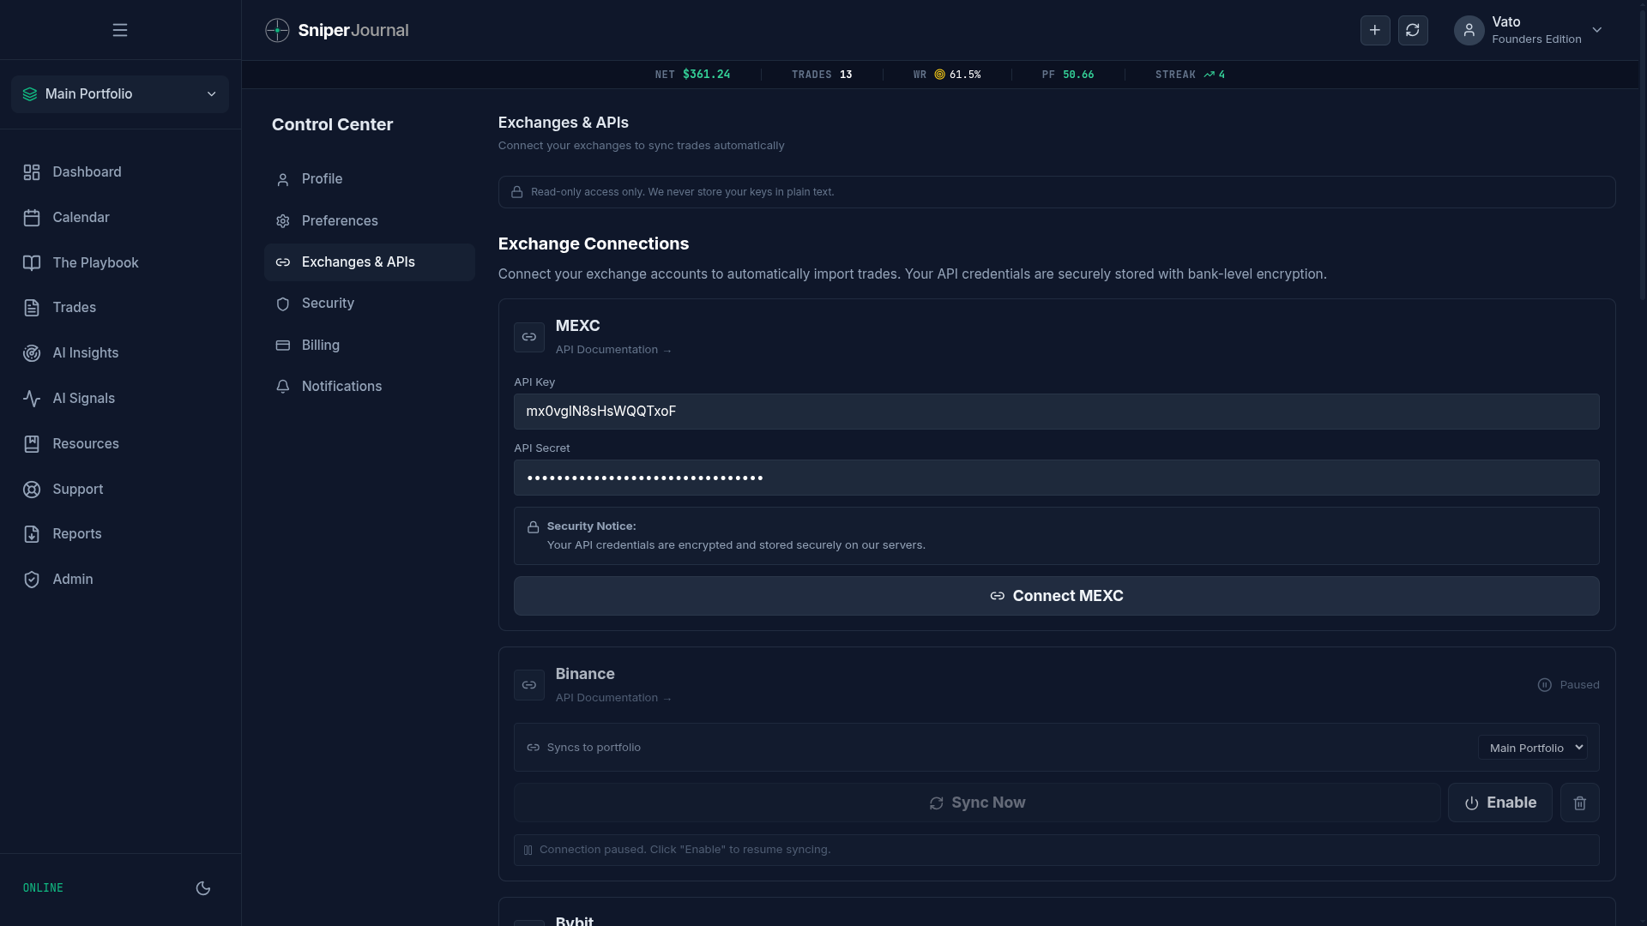Click the refresh icon in the top bar
Image resolution: width=1647 pixels, height=926 pixels.
click(x=1413, y=30)
